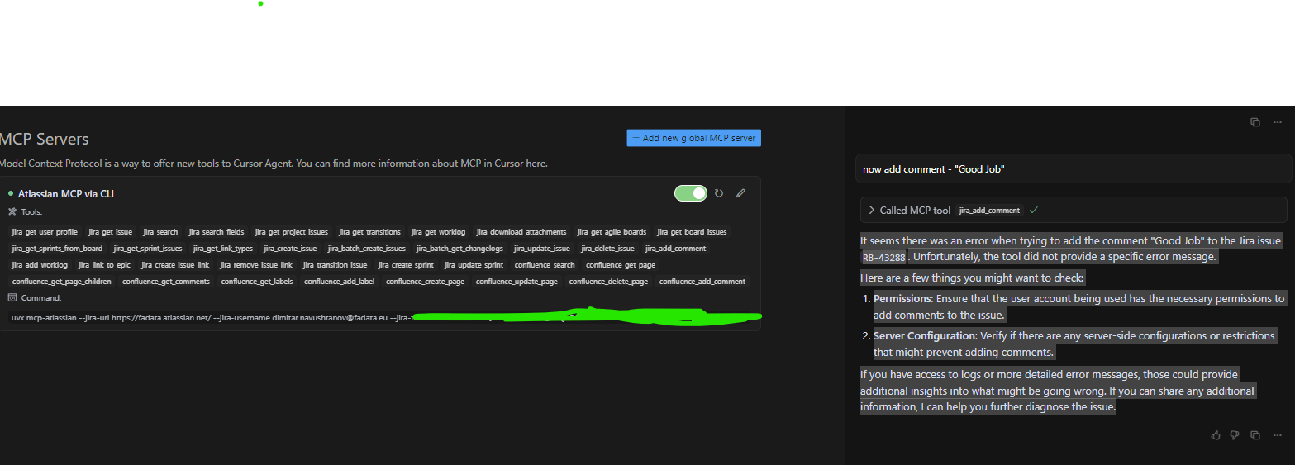
Task: Click the jira_add_comment tag in chat
Action: click(990, 211)
